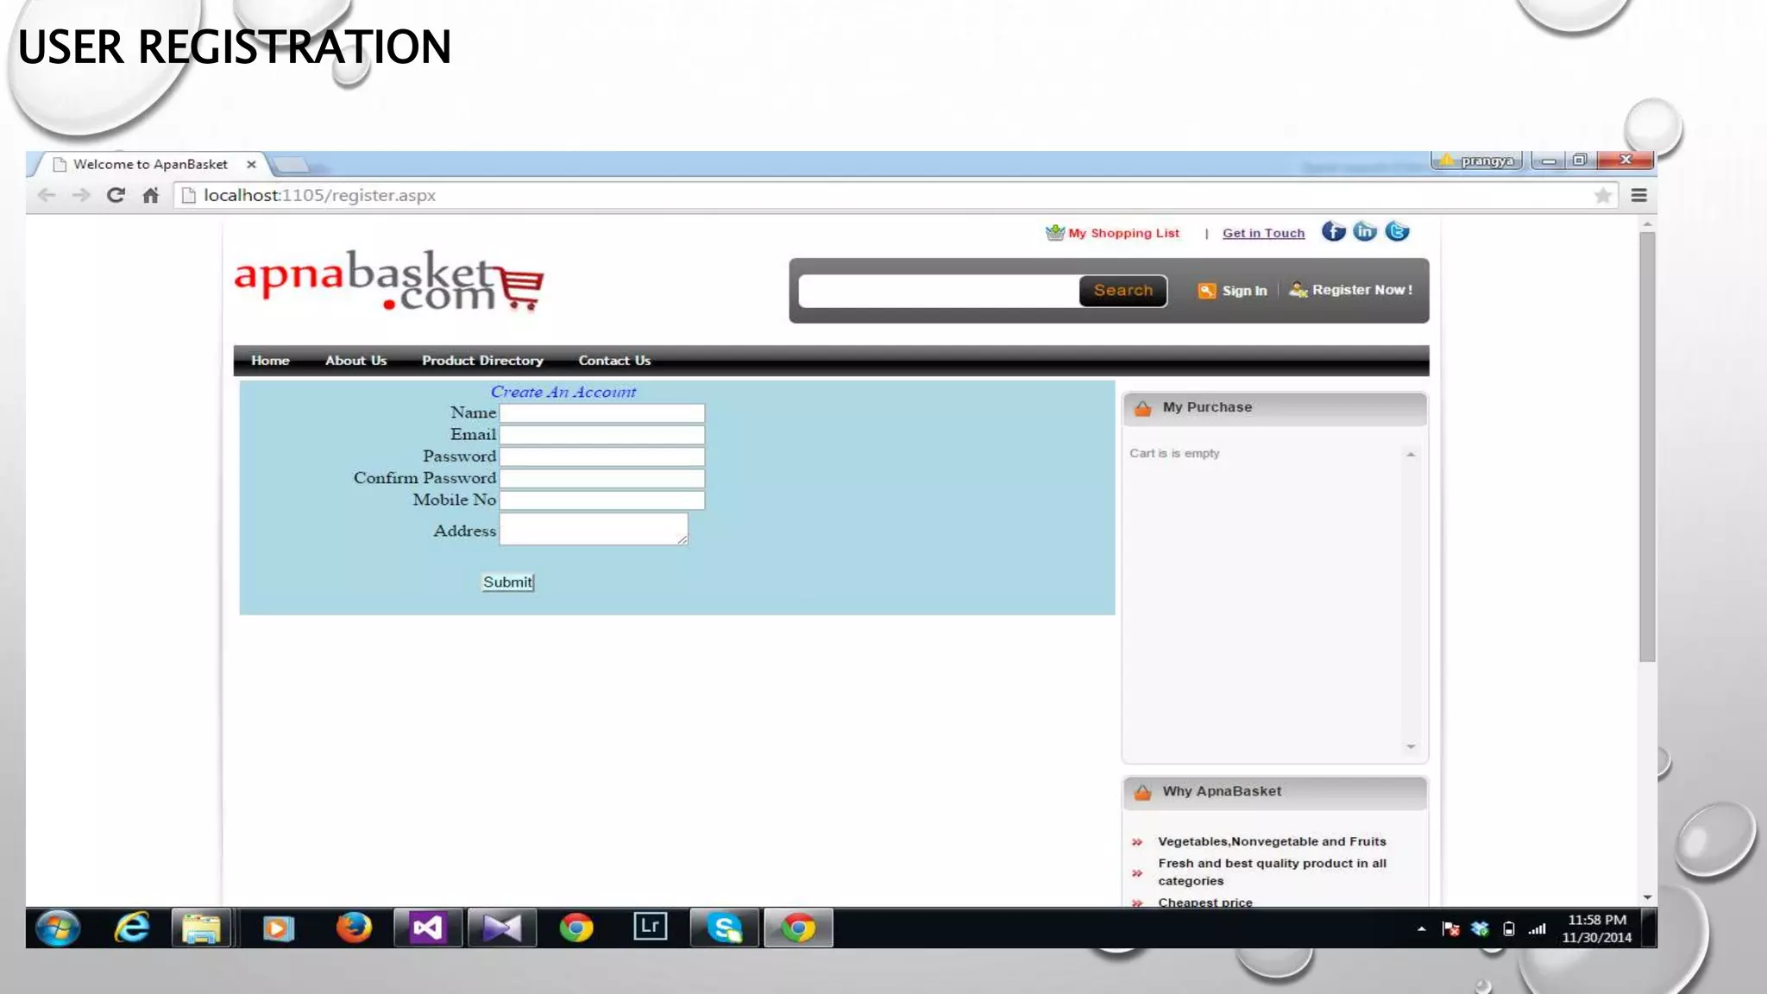Screen dimensions: 1767x994
Task: Click Sign In link
Action: (1244, 291)
